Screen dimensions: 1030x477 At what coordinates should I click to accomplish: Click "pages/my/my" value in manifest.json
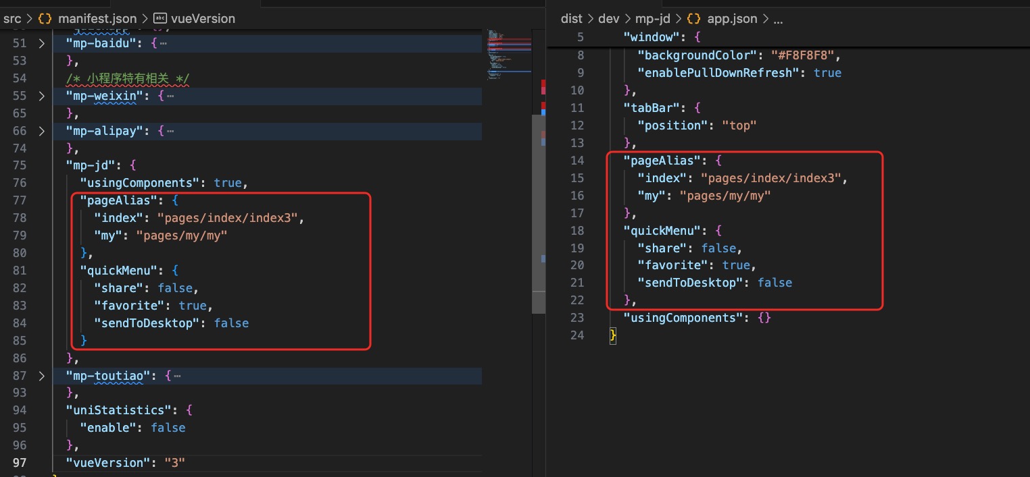tap(182, 235)
